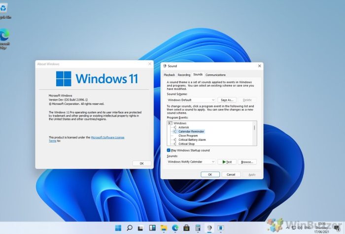Uncheck Play Windows Startup sound

[169, 150]
